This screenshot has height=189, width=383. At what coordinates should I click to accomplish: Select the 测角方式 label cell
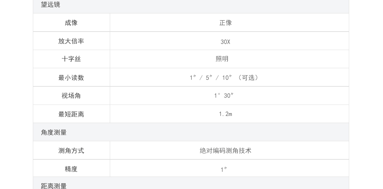coord(71,150)
